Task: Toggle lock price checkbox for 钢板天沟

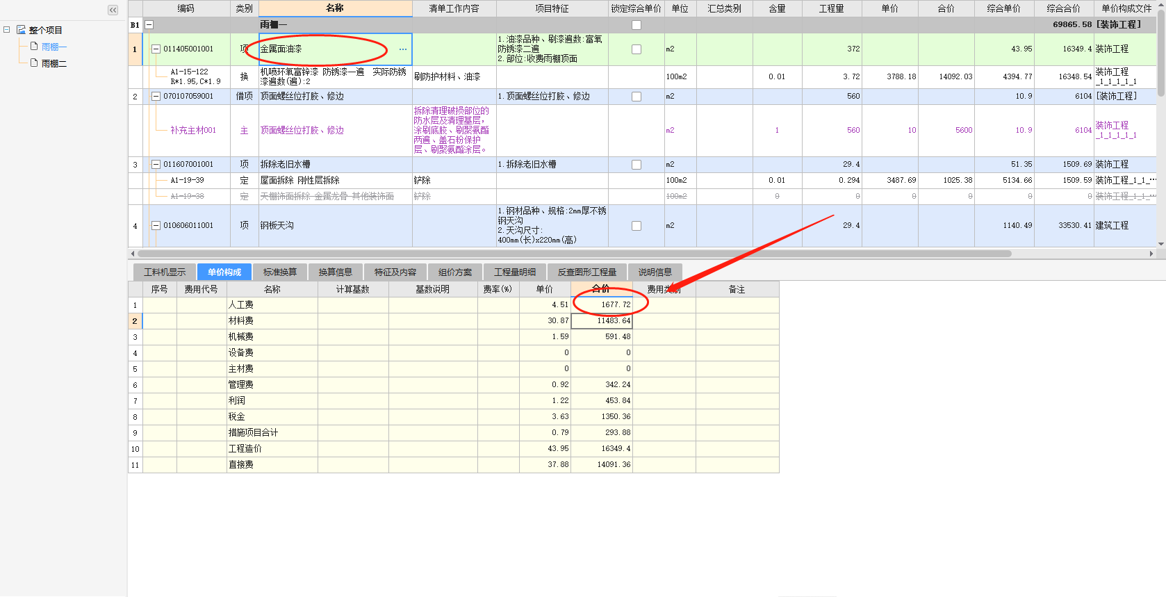Action: (636, 226)
